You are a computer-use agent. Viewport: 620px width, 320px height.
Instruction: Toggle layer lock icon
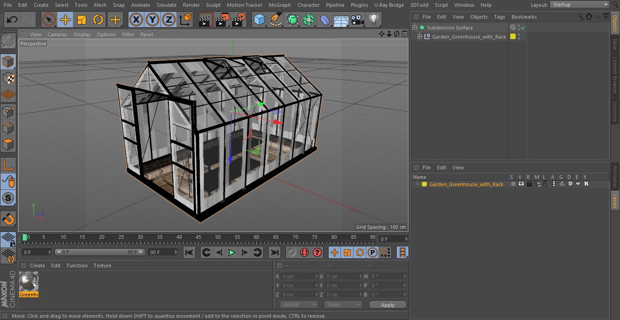(x=545, y=184)
